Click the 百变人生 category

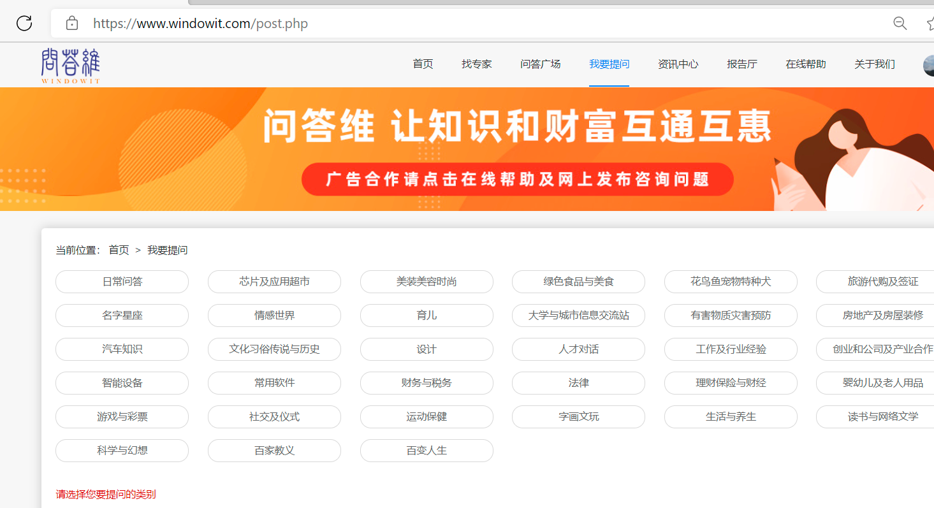pos(426,451)
